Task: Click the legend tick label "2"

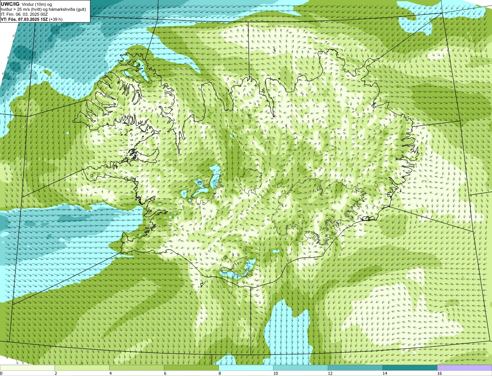Action: coord(56,373)
